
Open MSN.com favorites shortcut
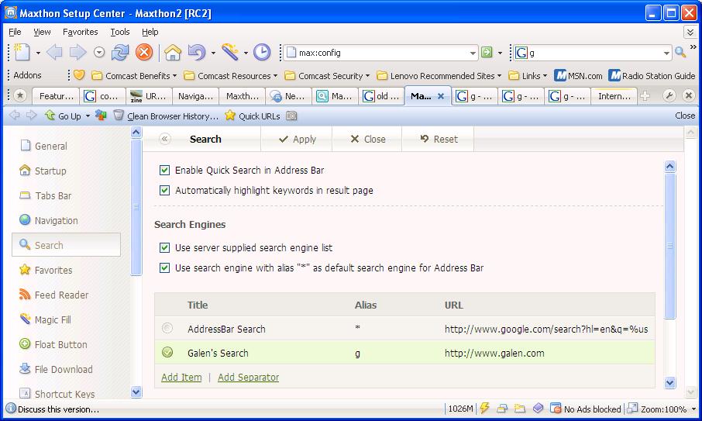(578, 75)
